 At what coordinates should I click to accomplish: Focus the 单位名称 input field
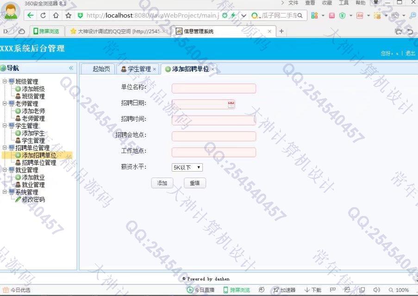click(x=214, y=88)
